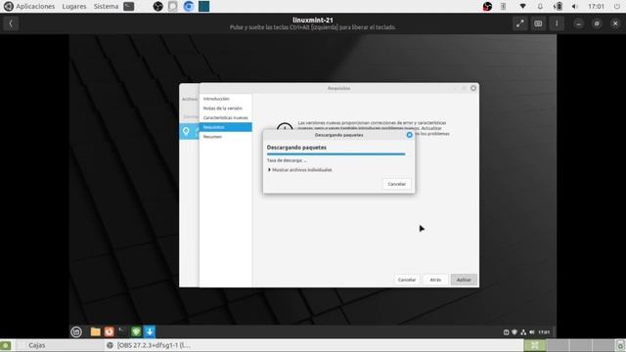The height and width of the screenshot is (352, 626).
Task: Expand Mostrar archivos individuales
Action: [x=300, y=170]
